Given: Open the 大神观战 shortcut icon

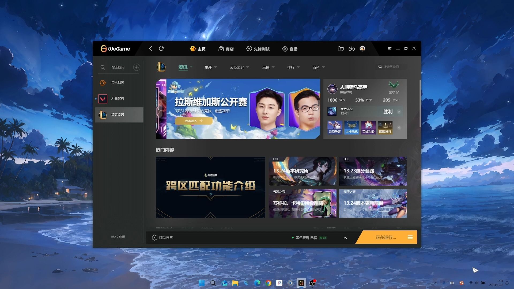Looking at the screenshot, I should tap(352, 127).
